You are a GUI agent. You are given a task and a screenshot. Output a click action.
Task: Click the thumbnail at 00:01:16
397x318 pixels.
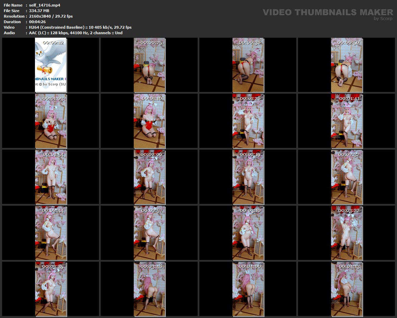150,121
